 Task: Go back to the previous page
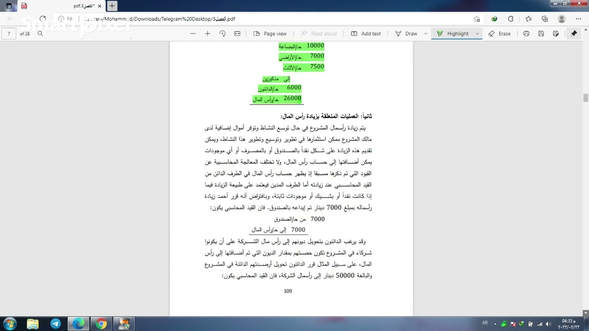tap(11, 19)
